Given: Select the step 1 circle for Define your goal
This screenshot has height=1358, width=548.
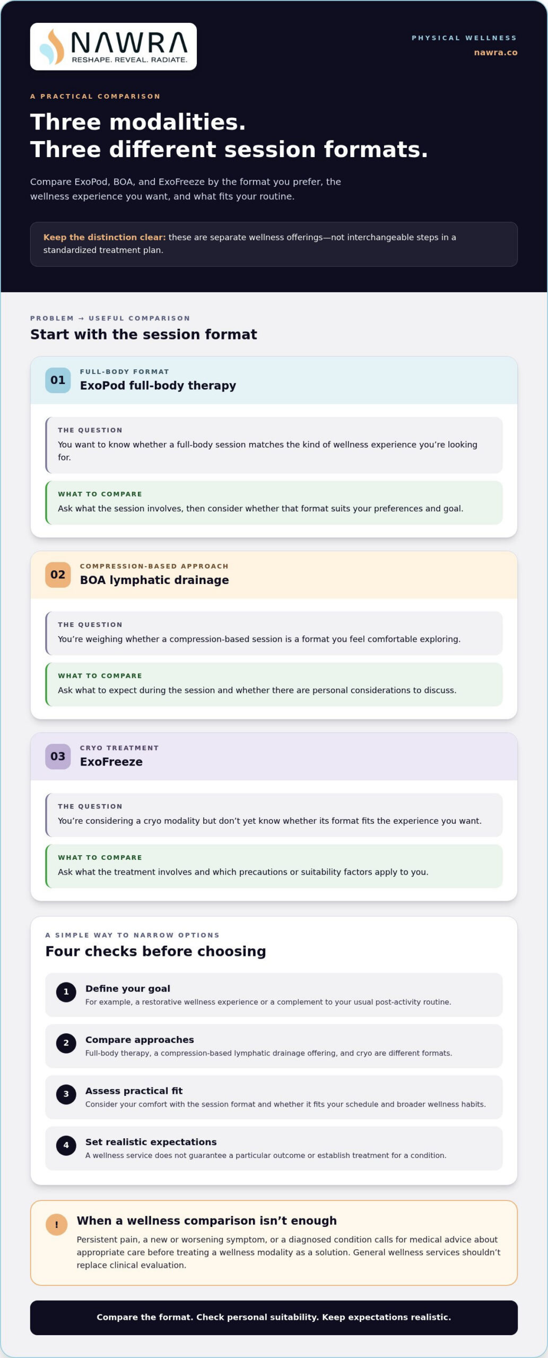Looking at the screenshot, I should pyautogui.click(x=66, y=991).
